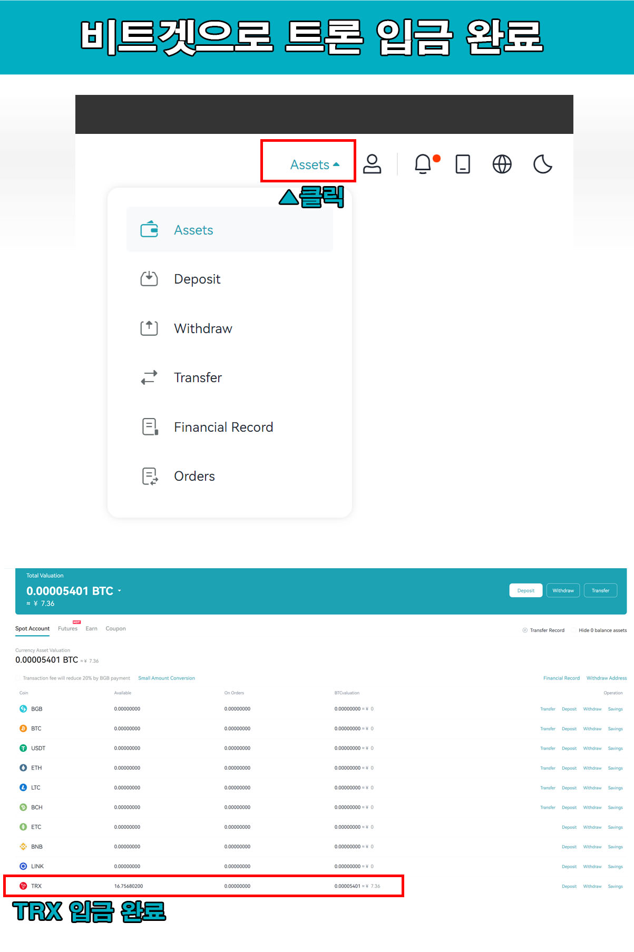Click the BTC coin icon
The width and height of the screenshot is (634, 952).
[23, 728]
